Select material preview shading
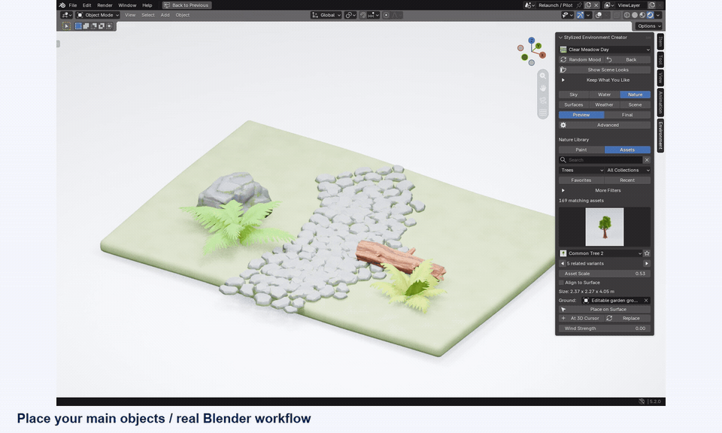722x433 pixels. pyautogui.click(x=642, y=15)
